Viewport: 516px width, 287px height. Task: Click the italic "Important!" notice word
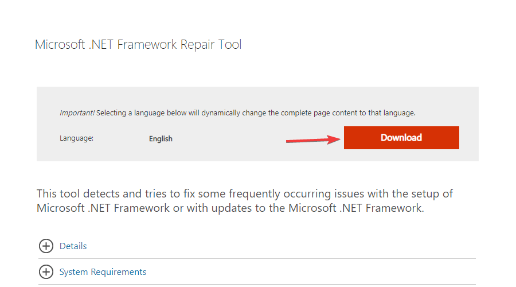77,113
